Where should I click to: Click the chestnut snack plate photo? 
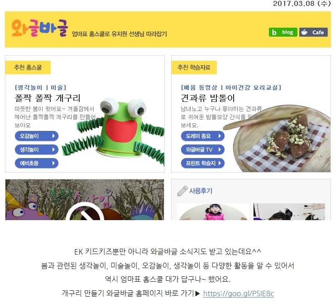click(278, 139)
